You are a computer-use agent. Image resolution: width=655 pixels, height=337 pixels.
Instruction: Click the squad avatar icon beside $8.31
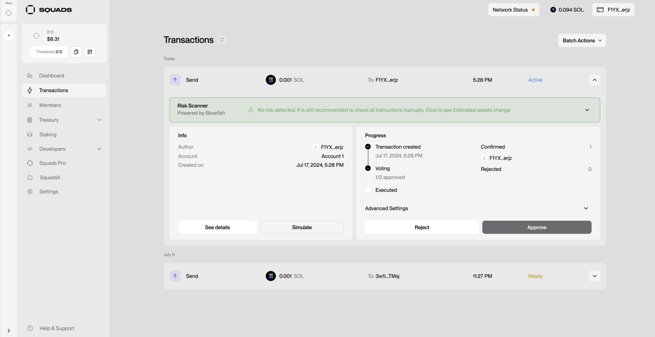click(36, 36)
